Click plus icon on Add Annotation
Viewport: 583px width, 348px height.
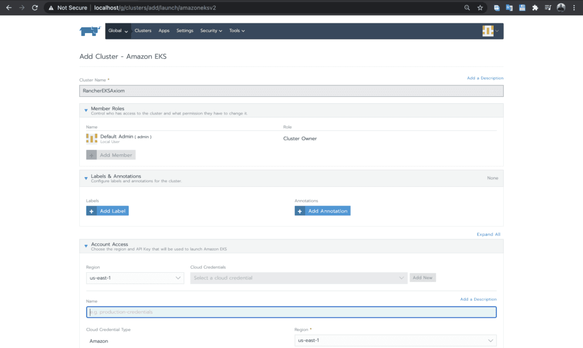point(299,211)
